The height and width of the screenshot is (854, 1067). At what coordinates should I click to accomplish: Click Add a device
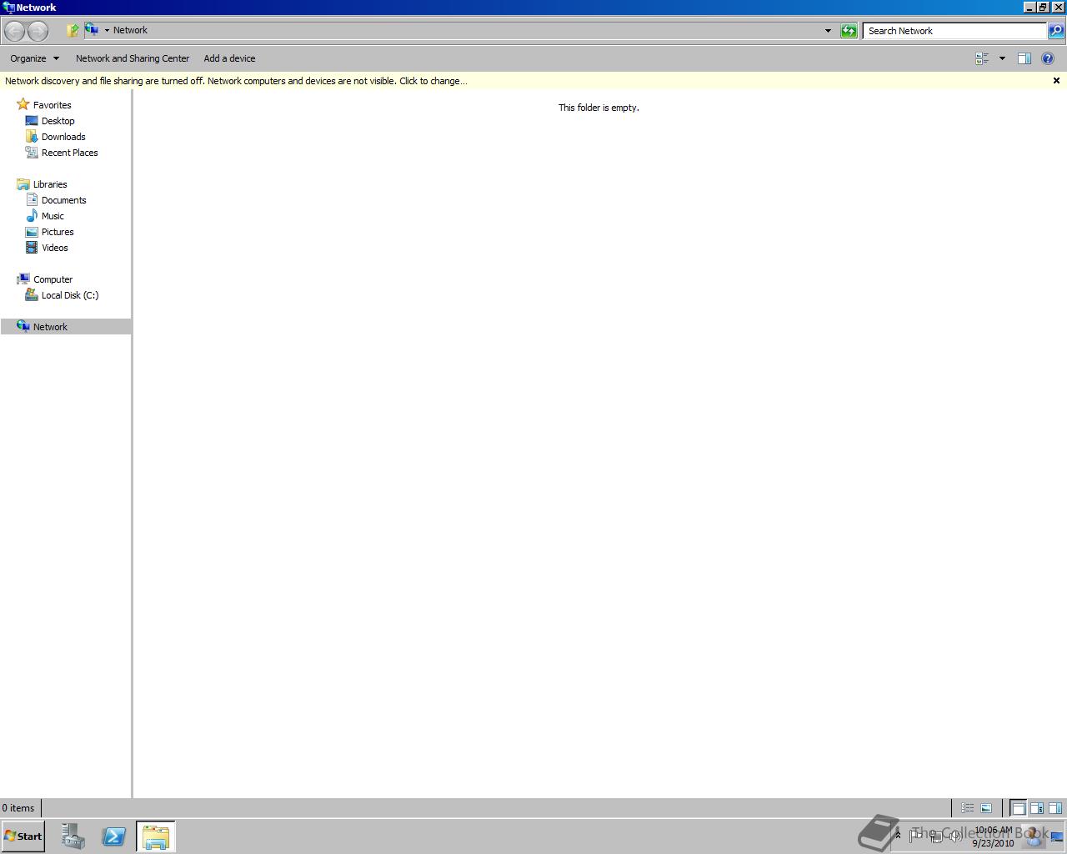(229, 58)
